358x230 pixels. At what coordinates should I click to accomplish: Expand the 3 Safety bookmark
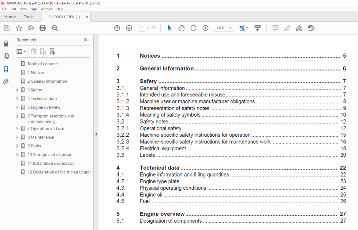(x=17, y=90)
